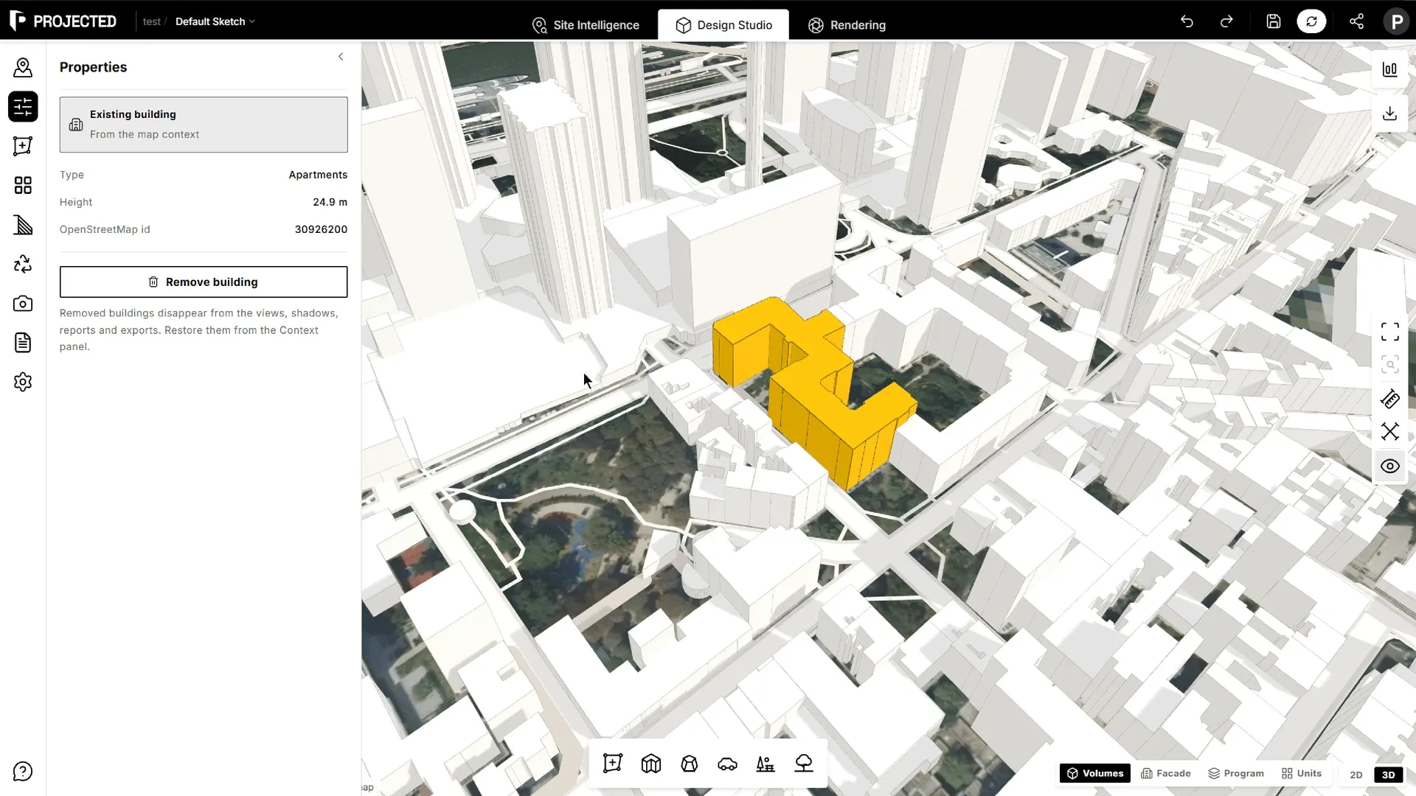Open the Rendering tab

[847, 25]
